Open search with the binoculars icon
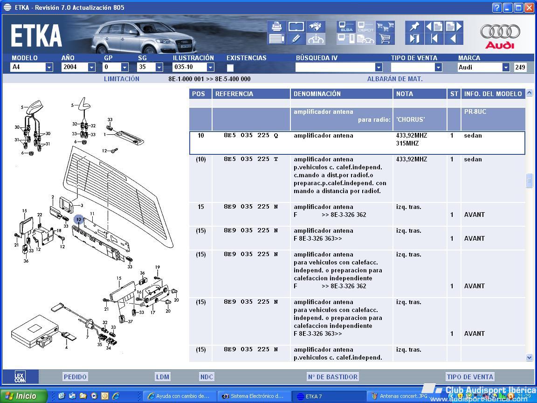Screen dimensions: 537x403 (x=315, y=27)
